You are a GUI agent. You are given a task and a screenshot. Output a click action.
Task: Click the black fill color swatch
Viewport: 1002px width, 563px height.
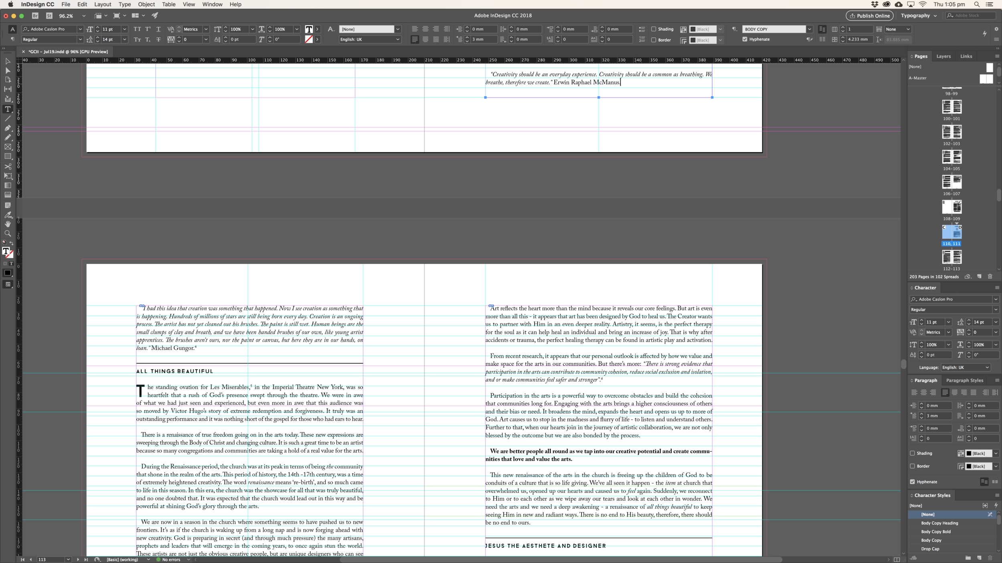tap(7, 273)
